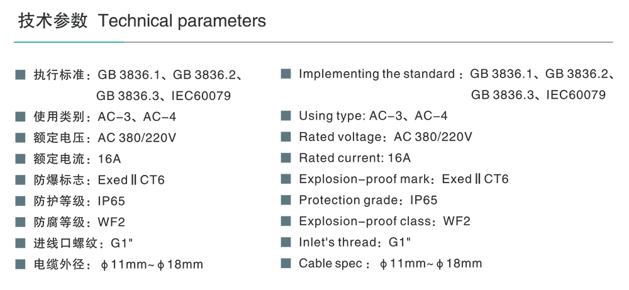Click the bullet before "Inlet's thread"
Screen dimensions: 629x290
click(x=286, y=242)
